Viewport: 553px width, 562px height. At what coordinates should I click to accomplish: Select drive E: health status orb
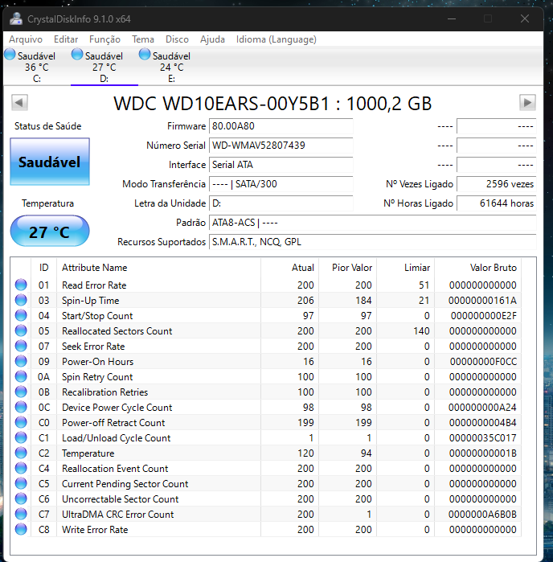coord(145,55)
